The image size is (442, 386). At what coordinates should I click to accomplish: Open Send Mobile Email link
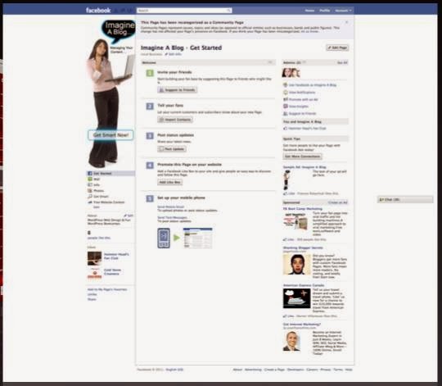click(x=170, y=207)
